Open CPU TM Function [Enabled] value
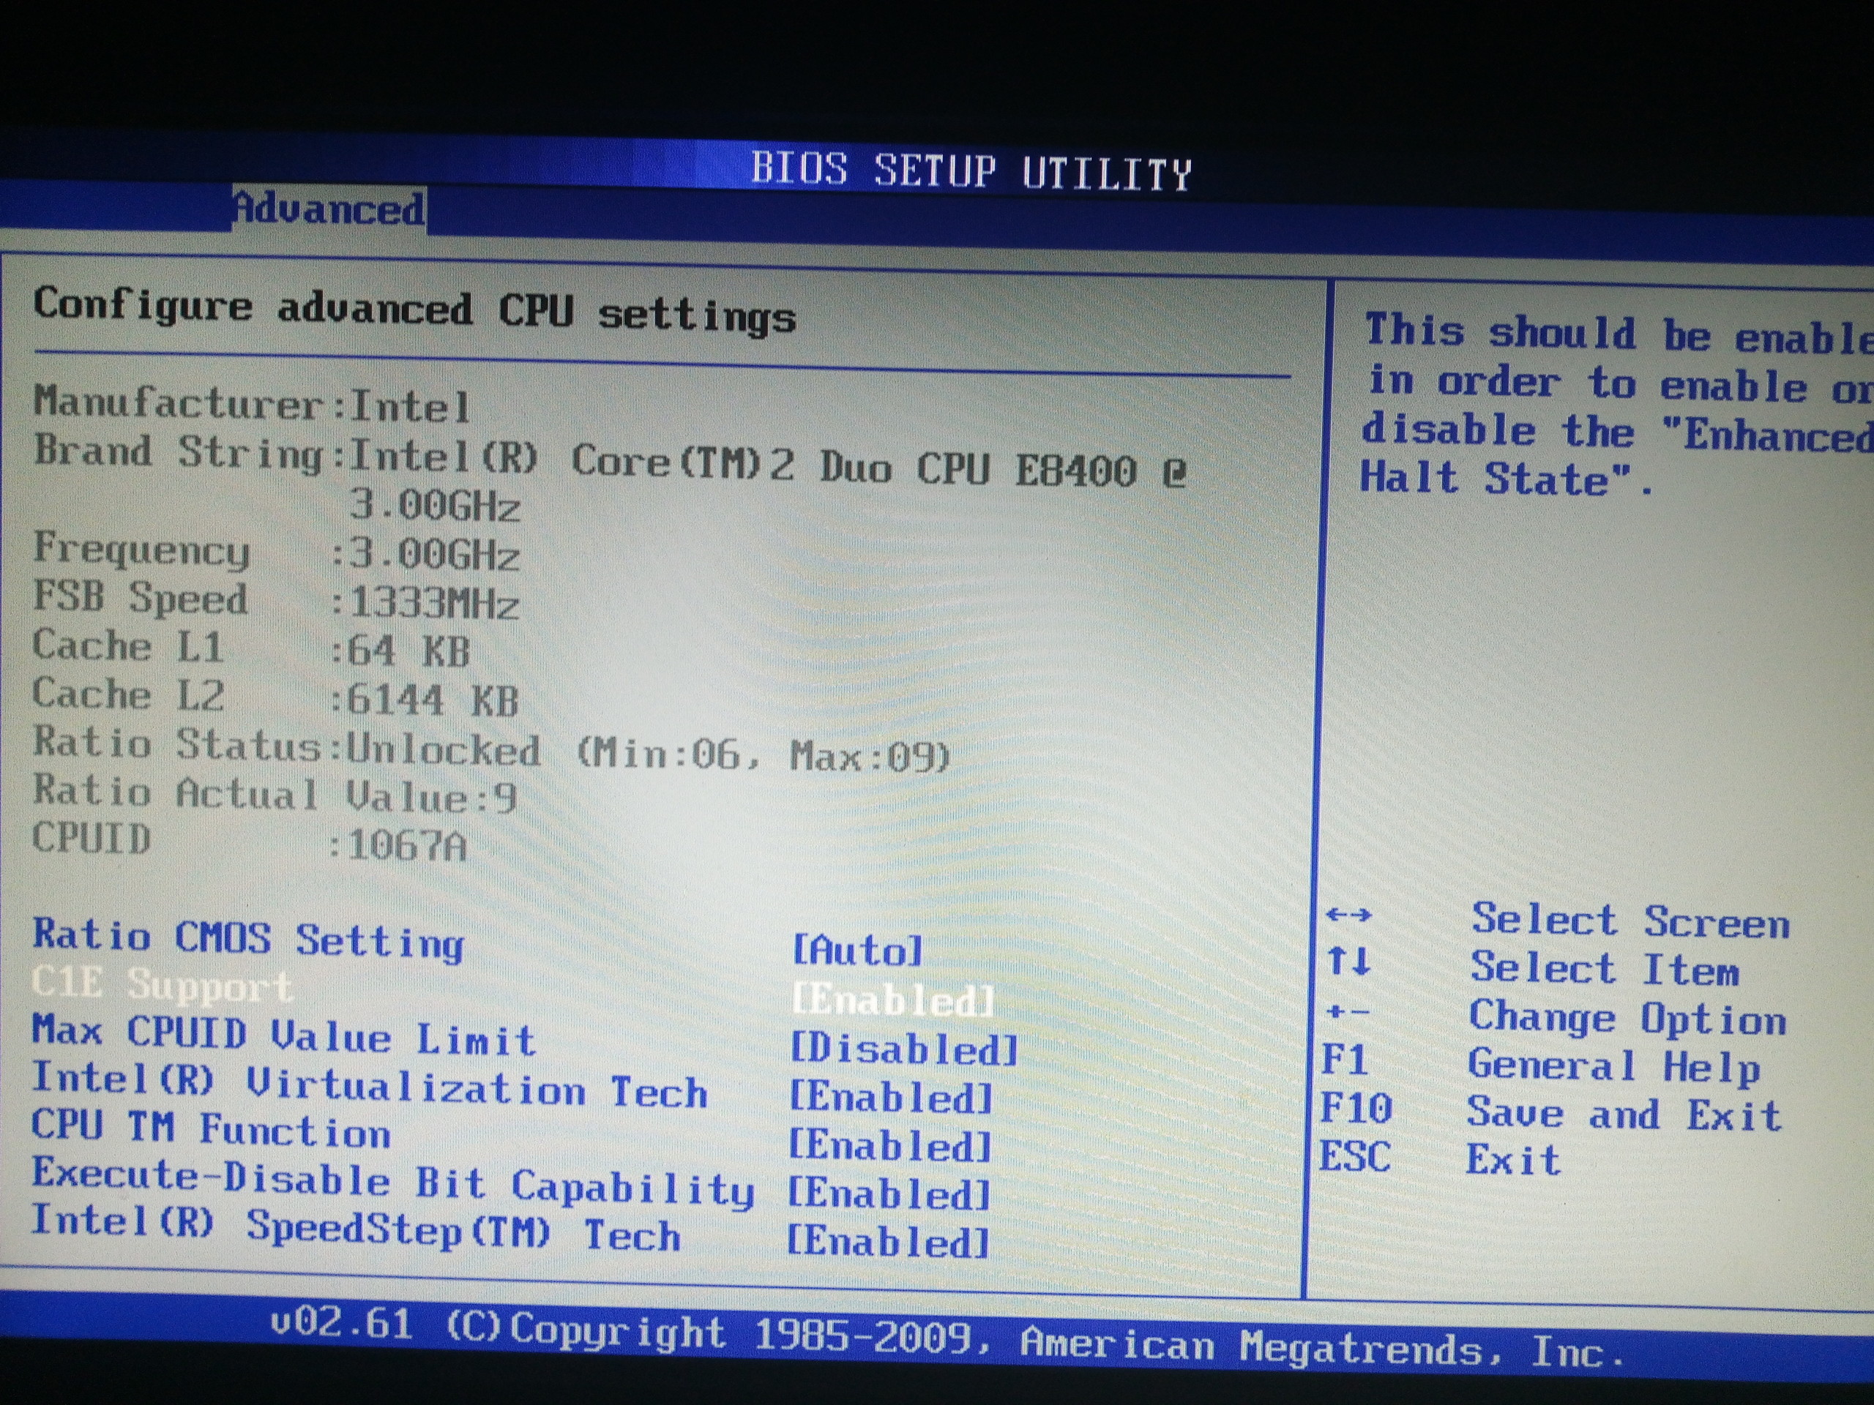Viewport: 1874px width, 1405px height. coord(889,1146)
